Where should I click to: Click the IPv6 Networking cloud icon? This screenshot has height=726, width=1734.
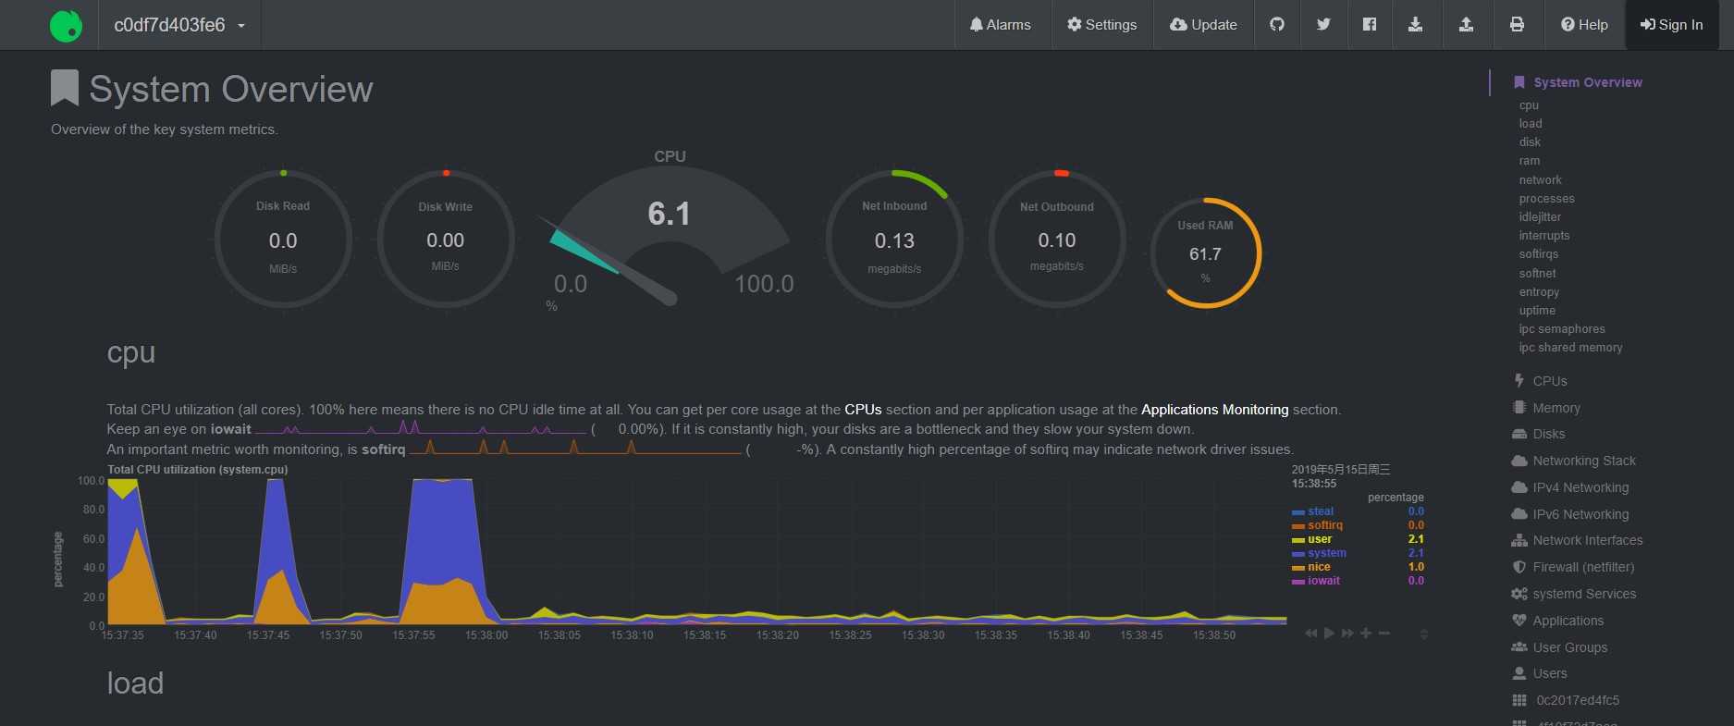(1519, 514)
